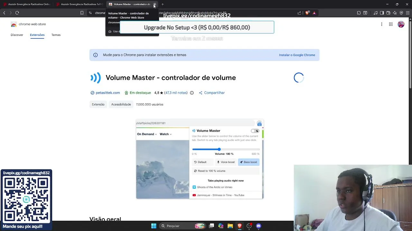Expand the On Demand dropdown in preview
Image resolution: width=412 pixels, height=231 pixels.
pos(147,134)
